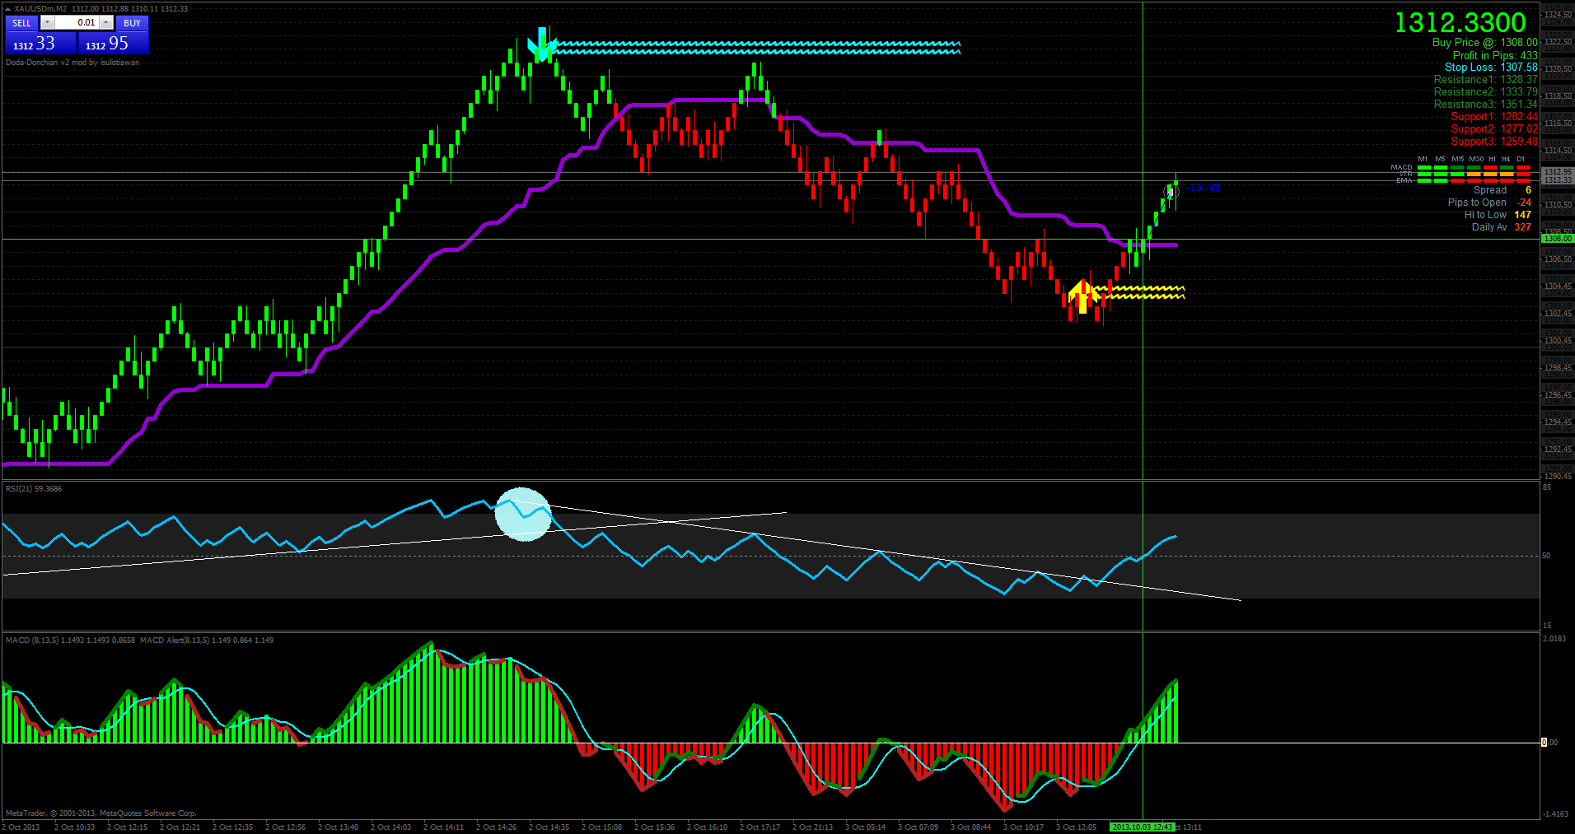Collapse the one-click trading panel triangle

tap(8, 8)
